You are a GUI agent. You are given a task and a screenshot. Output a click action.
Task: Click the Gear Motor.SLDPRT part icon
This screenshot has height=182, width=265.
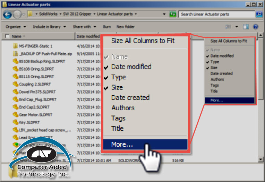(15, 115)
